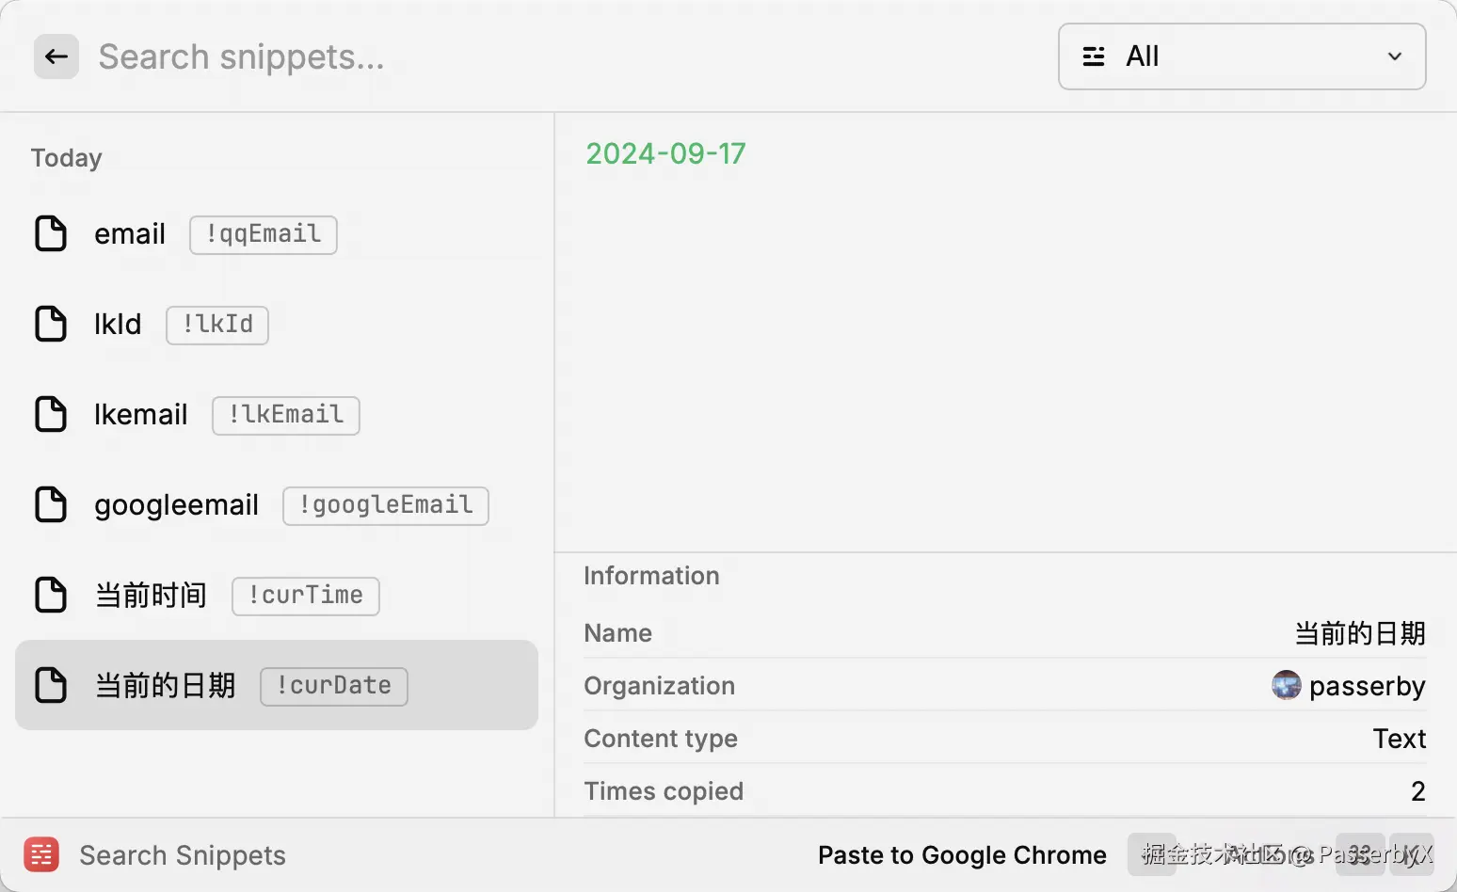Viewport: 1457px width, 892px height.
Task: Click the lkemail snippet document icon
Action: (x=51, y=414)
